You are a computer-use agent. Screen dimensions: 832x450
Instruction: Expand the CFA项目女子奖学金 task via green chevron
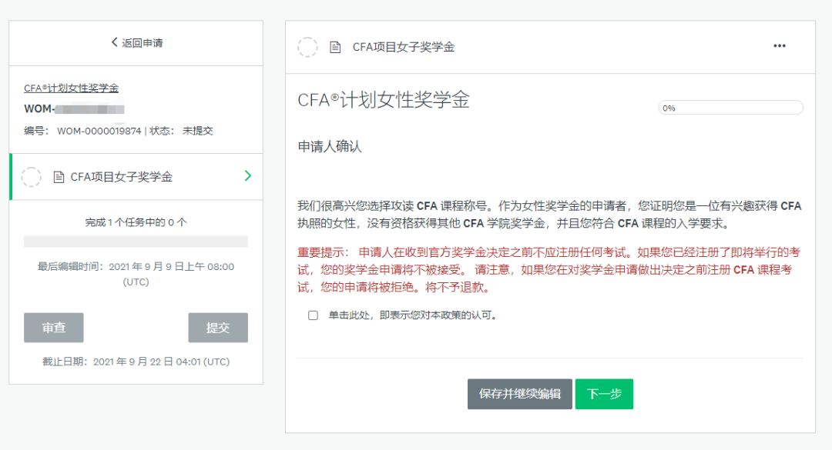point(247,176)
